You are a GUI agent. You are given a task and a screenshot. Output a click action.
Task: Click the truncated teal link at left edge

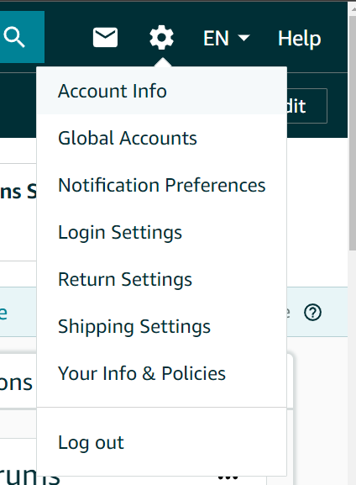(3, 313)
